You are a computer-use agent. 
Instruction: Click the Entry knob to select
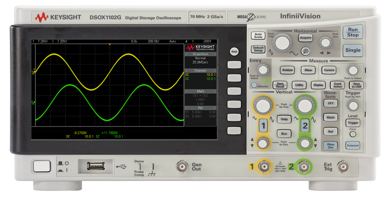click(263, 69)
